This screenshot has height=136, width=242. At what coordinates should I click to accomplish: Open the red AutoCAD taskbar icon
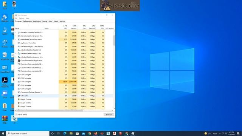tap(114, 133)
